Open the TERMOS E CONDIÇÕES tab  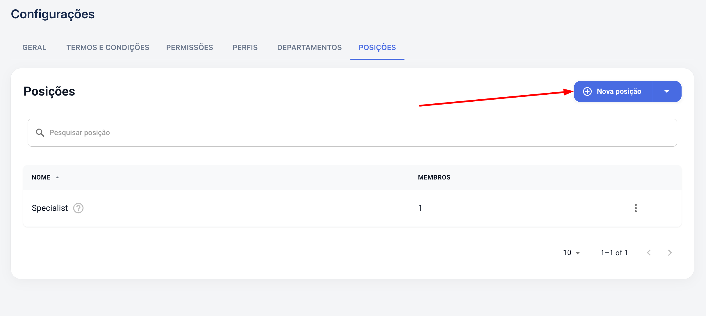point(108,47)
